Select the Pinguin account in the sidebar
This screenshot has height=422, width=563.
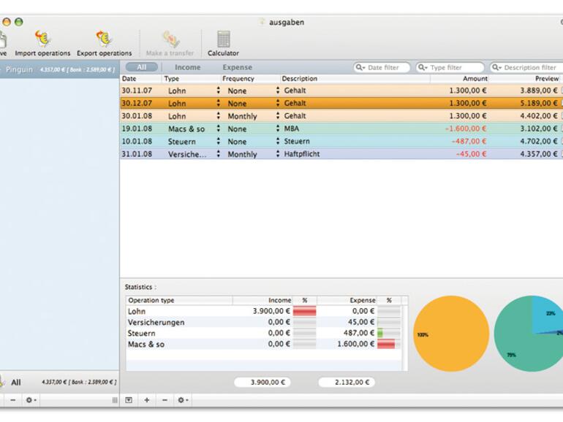20,70
